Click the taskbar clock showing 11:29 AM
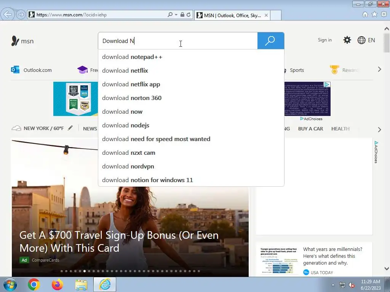The width and height of the screenshot is (390, 292). 370,285
